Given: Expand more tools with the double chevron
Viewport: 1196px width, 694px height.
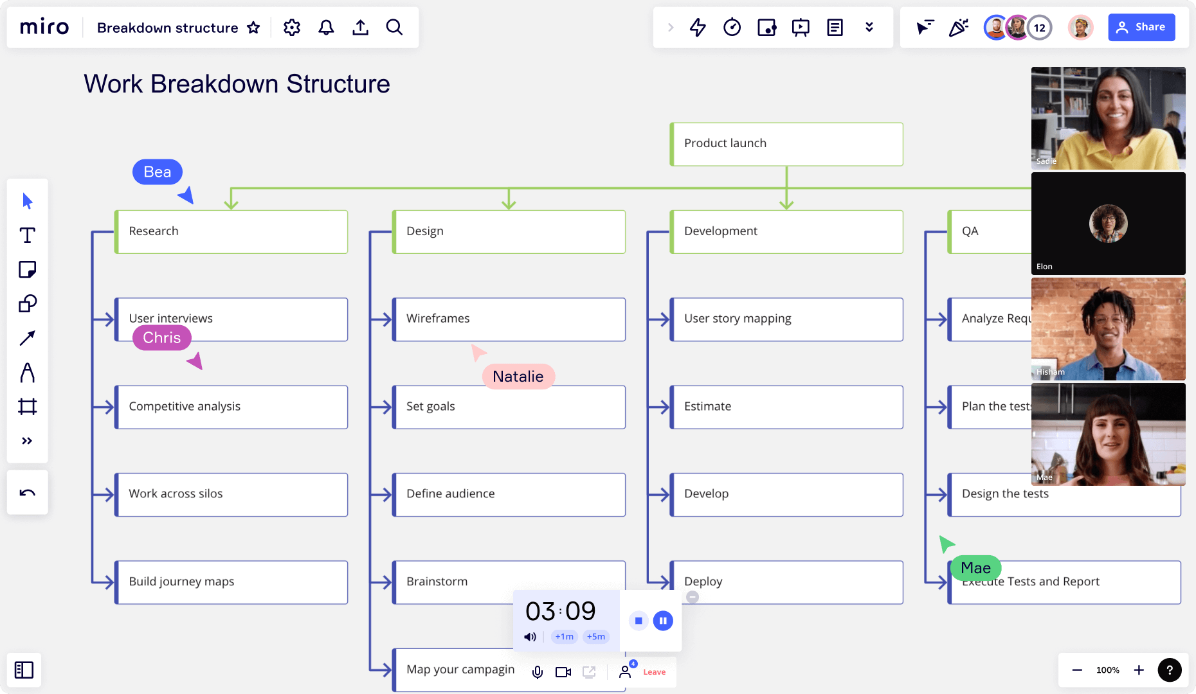Looking at the screenshot, I should 27,440.
